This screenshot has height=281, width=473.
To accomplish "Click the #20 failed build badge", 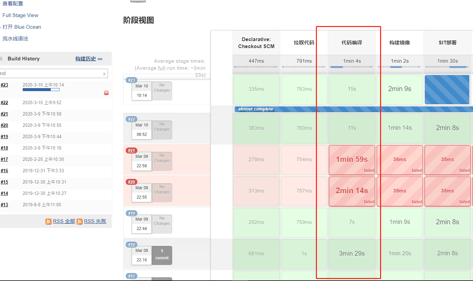I will 131,182.
